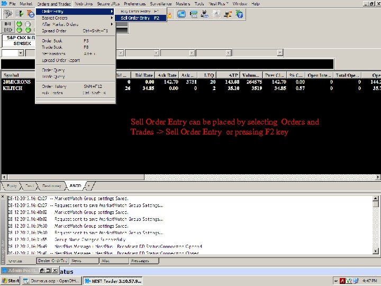Switch to the ABCD market watch tab

[75, 186]
